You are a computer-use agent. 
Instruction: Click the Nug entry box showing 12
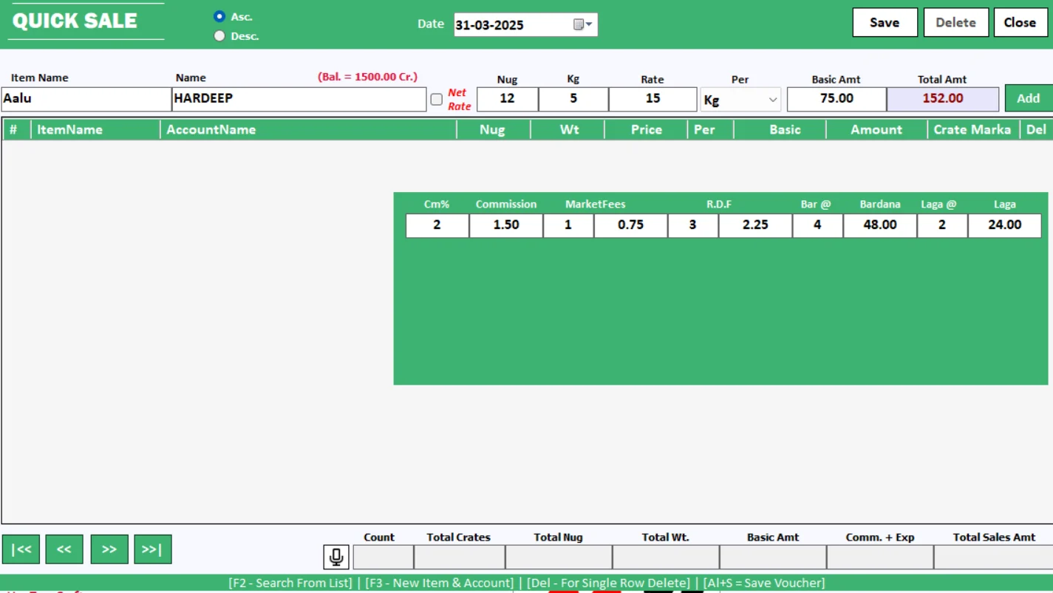coord(508,99)
